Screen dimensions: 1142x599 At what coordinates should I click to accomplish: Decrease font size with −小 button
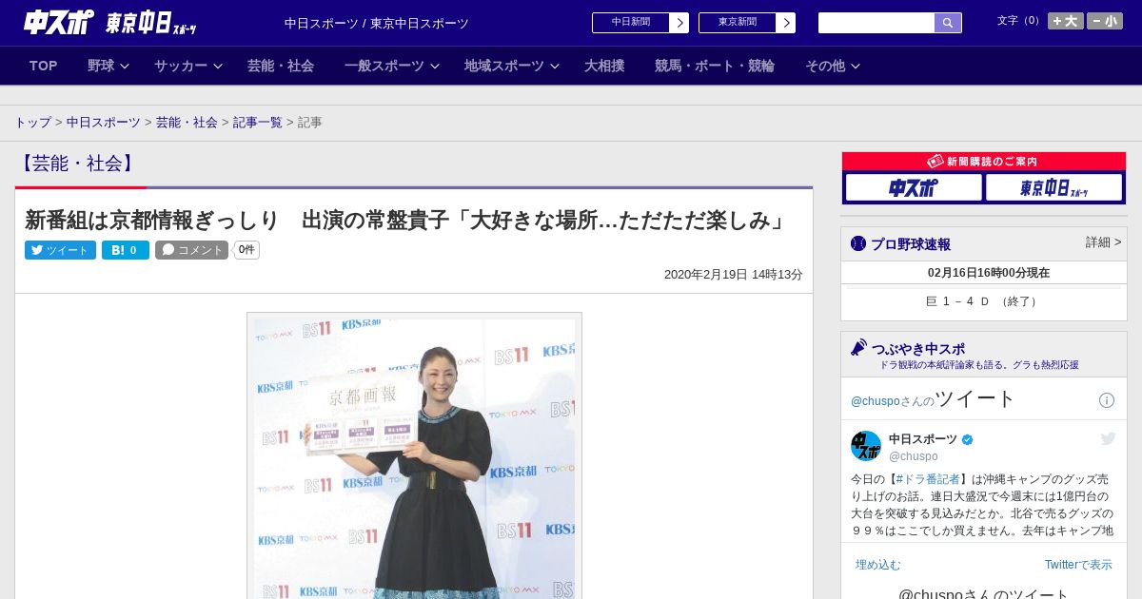click(1105, 21)
